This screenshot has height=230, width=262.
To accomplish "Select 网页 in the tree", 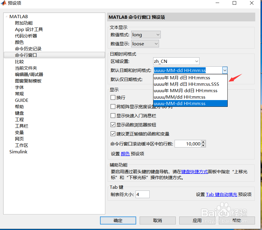I will click(x=19, y=139).
